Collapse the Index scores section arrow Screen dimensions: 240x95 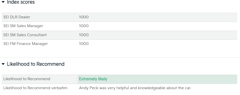(x=3, y=2)
